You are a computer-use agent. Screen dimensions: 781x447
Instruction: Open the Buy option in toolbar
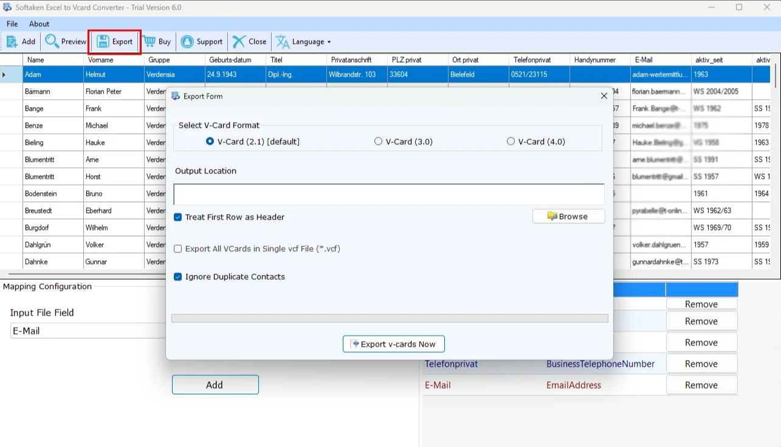pos(157,41)
